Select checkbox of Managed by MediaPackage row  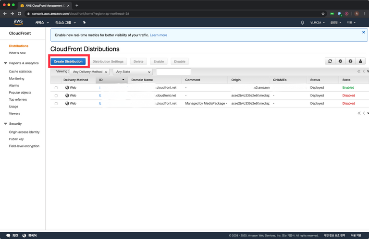coord(56,104)
